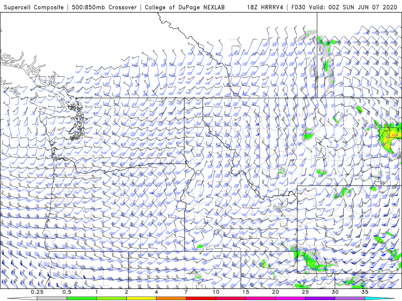Select the magenta 20–25 color bar segment
The image size is (402, 301).
coord(290,298)
